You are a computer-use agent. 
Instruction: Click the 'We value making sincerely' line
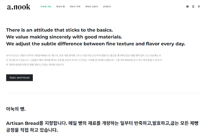[x=64, y=37]
